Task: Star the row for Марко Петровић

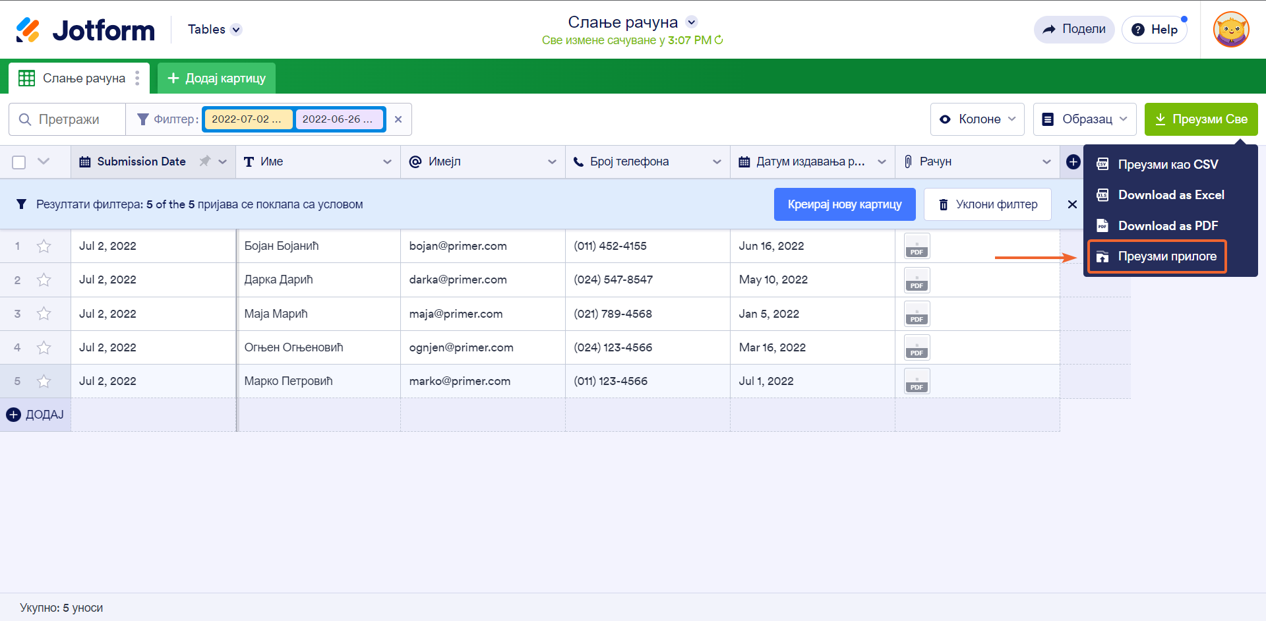Action: (x=44, y=381)
